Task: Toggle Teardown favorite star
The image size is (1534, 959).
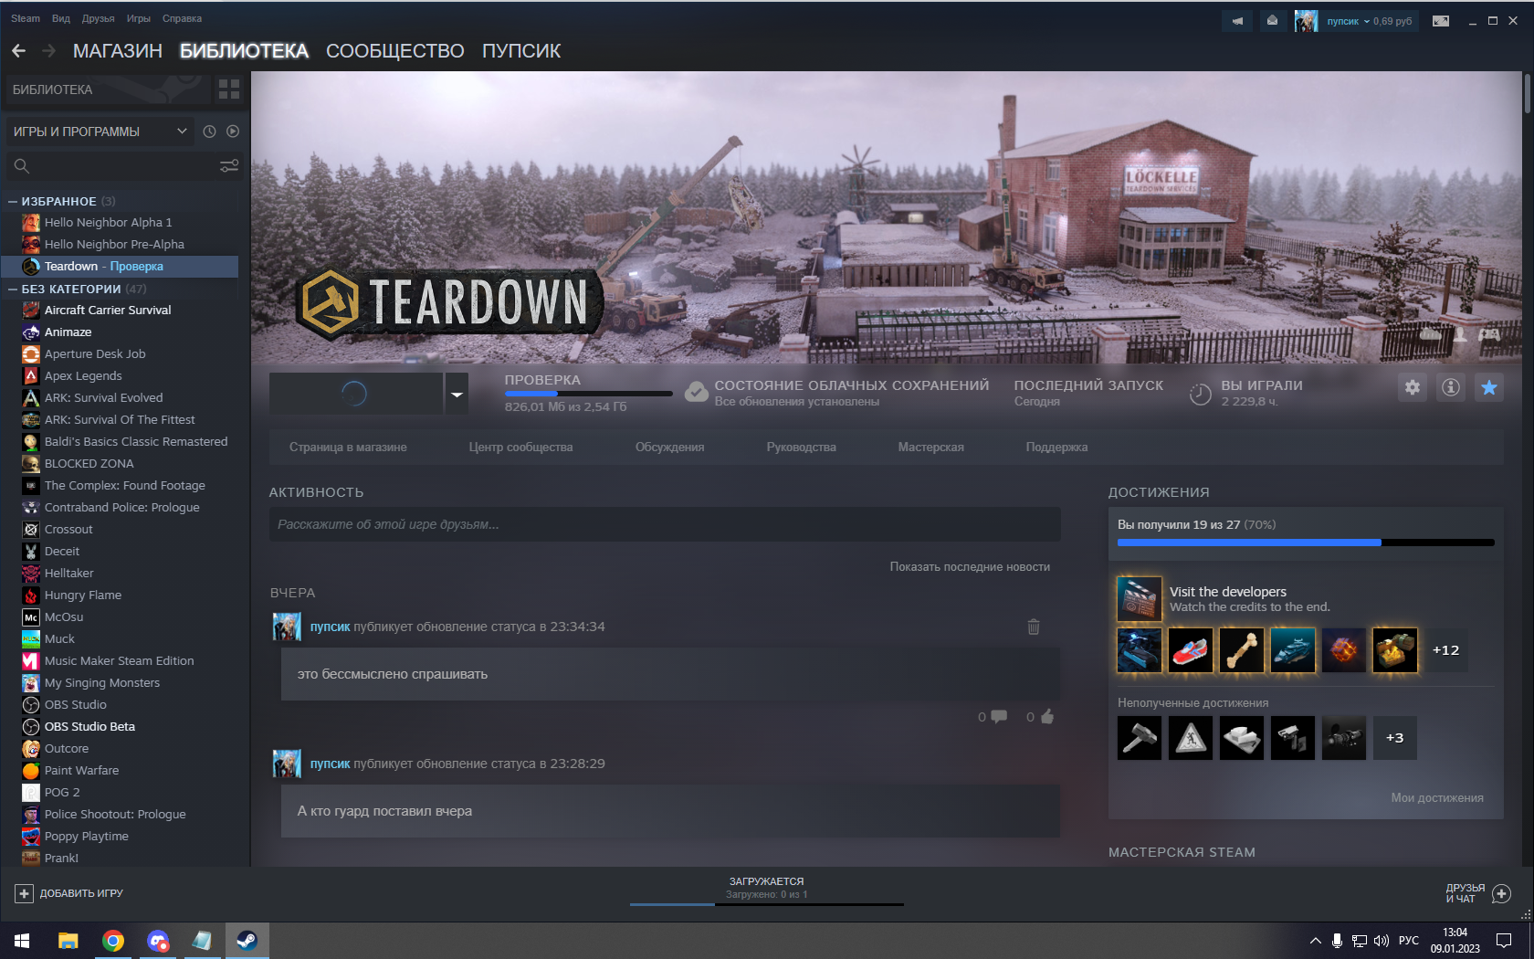Action: (x=1489, y=387)
